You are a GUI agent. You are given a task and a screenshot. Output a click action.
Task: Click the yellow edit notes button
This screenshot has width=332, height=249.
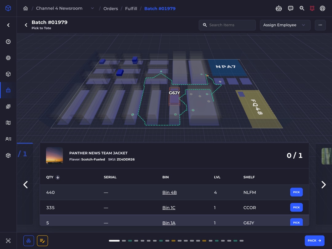42,241
